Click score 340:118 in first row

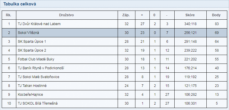pos(190,24)
